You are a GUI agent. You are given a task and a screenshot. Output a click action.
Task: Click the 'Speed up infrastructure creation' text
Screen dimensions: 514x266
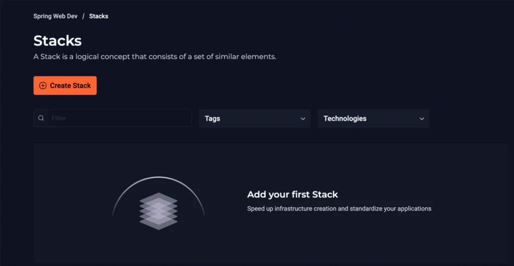click(339, 209)
